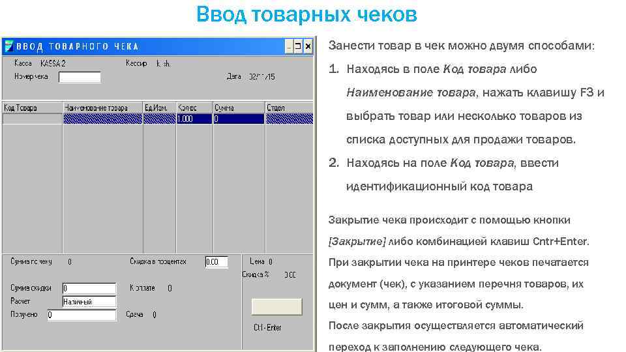This screenshot has width=626, height=352.
Task: Click the app logo icon in title bar
Action: pos(8,46)
